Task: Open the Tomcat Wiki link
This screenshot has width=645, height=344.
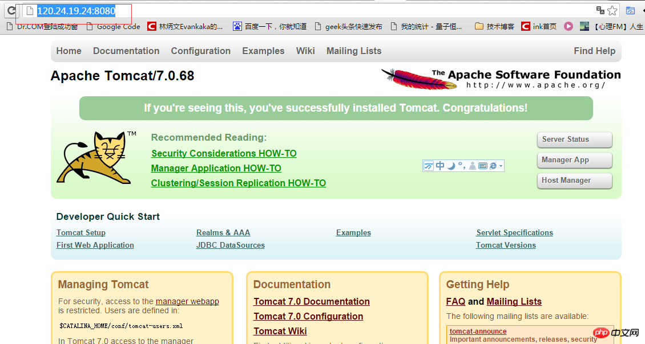Action: coord(280,331)
